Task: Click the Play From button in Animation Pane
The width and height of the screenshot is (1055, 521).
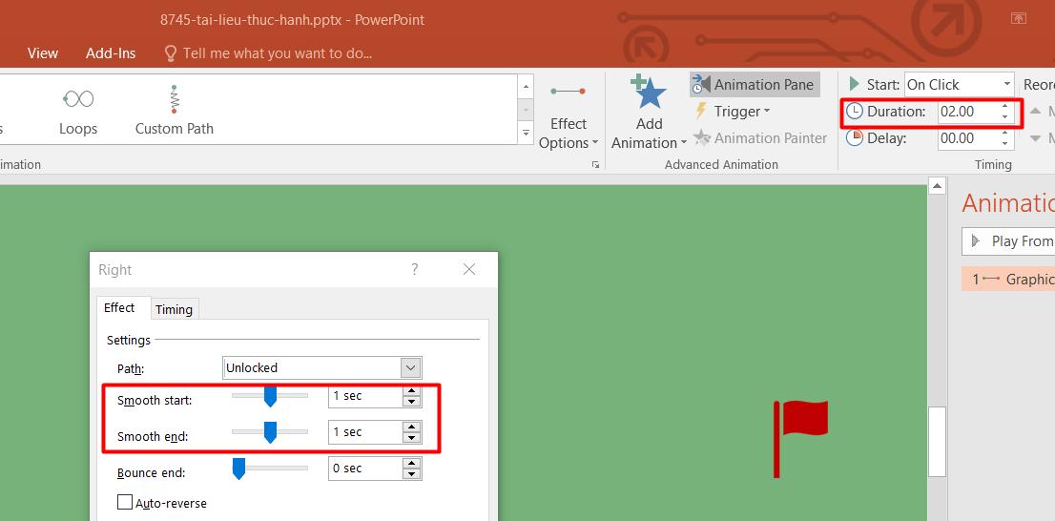Action: [x=1008, y=241]
